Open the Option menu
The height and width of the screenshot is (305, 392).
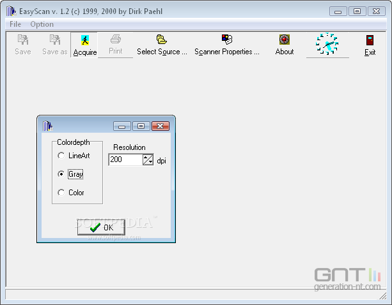[42, 24]
